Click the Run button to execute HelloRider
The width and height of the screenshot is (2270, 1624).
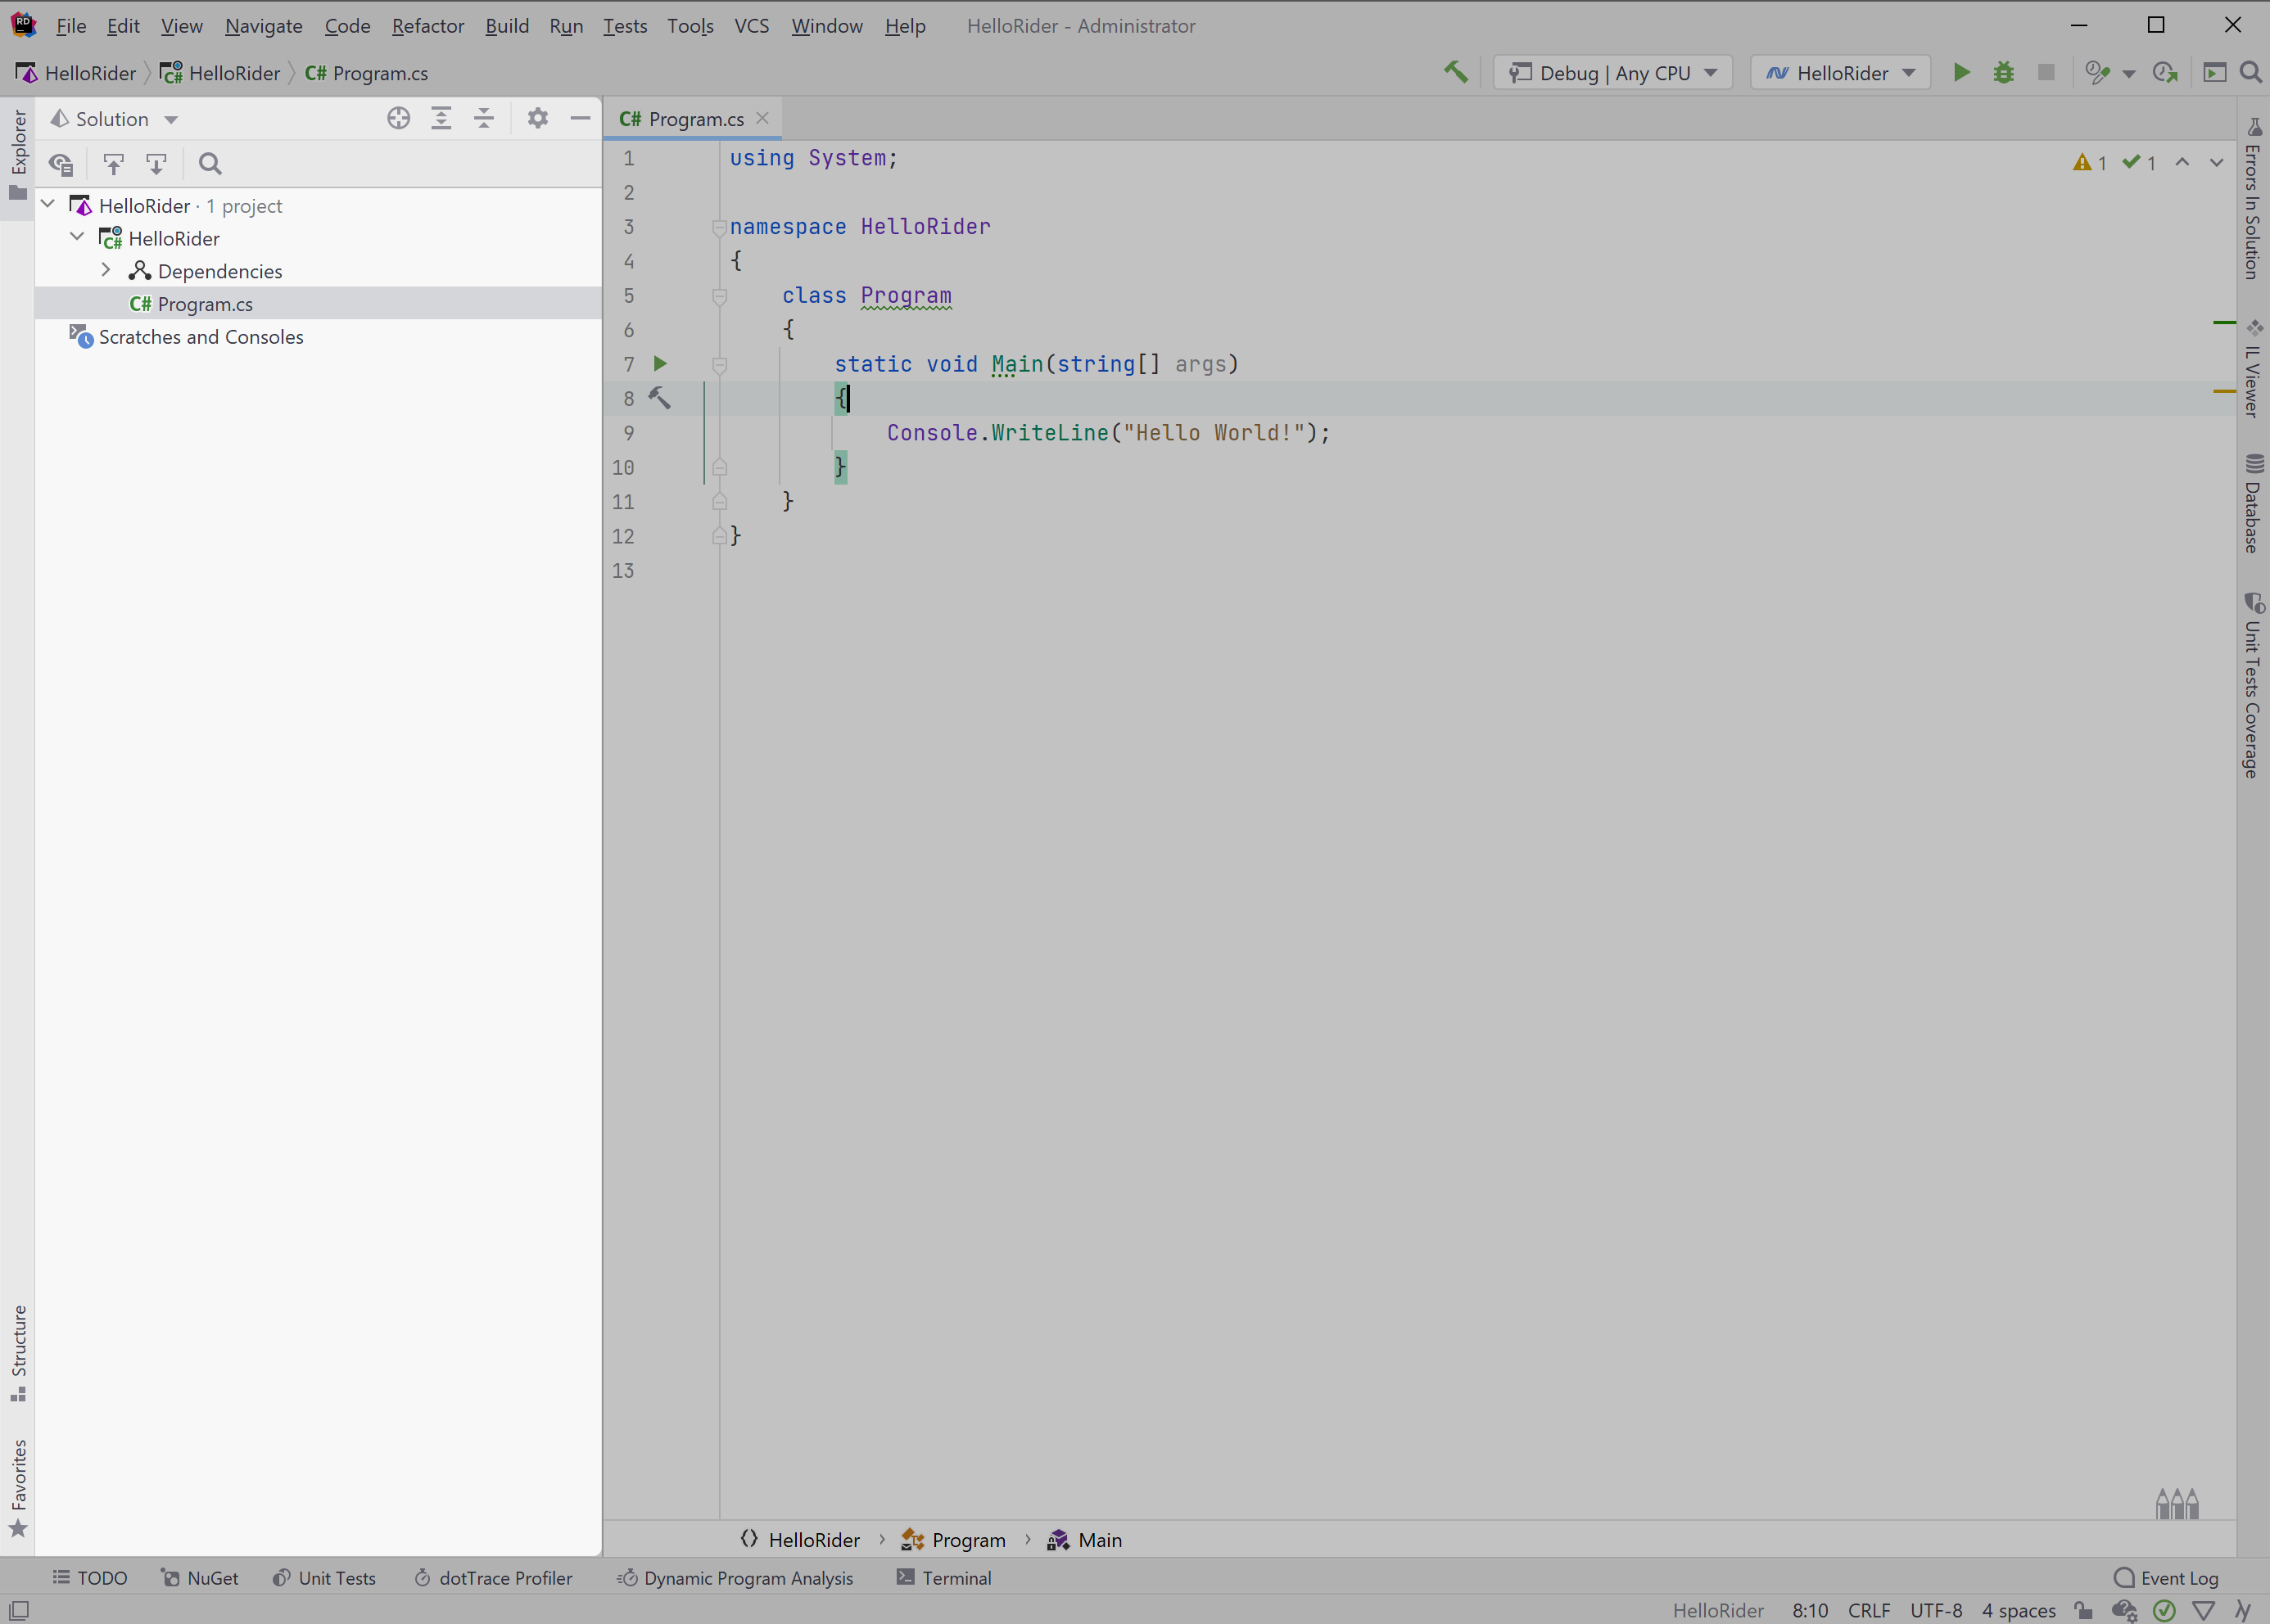click(x=1962, y=72)
